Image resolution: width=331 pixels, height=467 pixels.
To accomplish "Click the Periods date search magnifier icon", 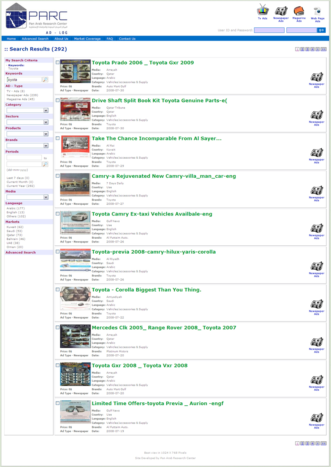I will click(45, 164).
